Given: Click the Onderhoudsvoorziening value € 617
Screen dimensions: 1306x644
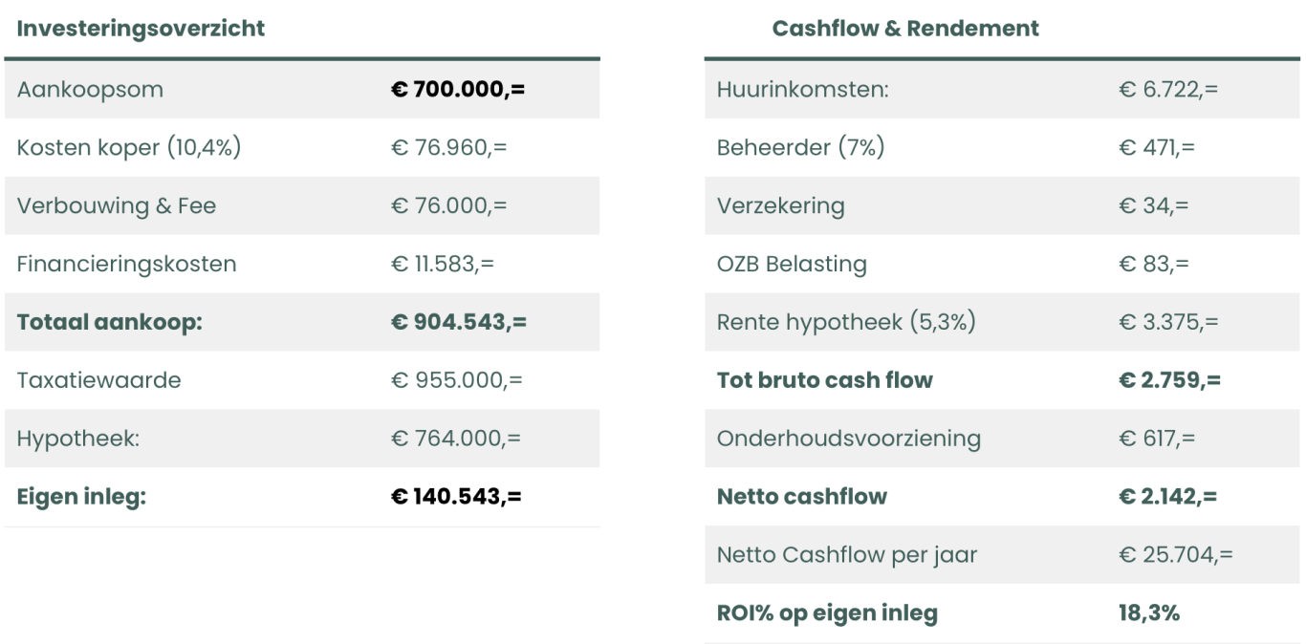Looking at the screenshot, I should point(1155,439).
